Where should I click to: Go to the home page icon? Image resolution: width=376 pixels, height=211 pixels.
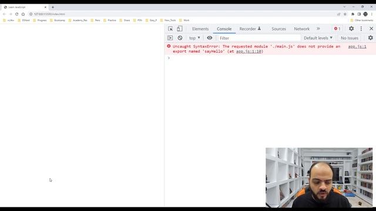coord(23,14)
